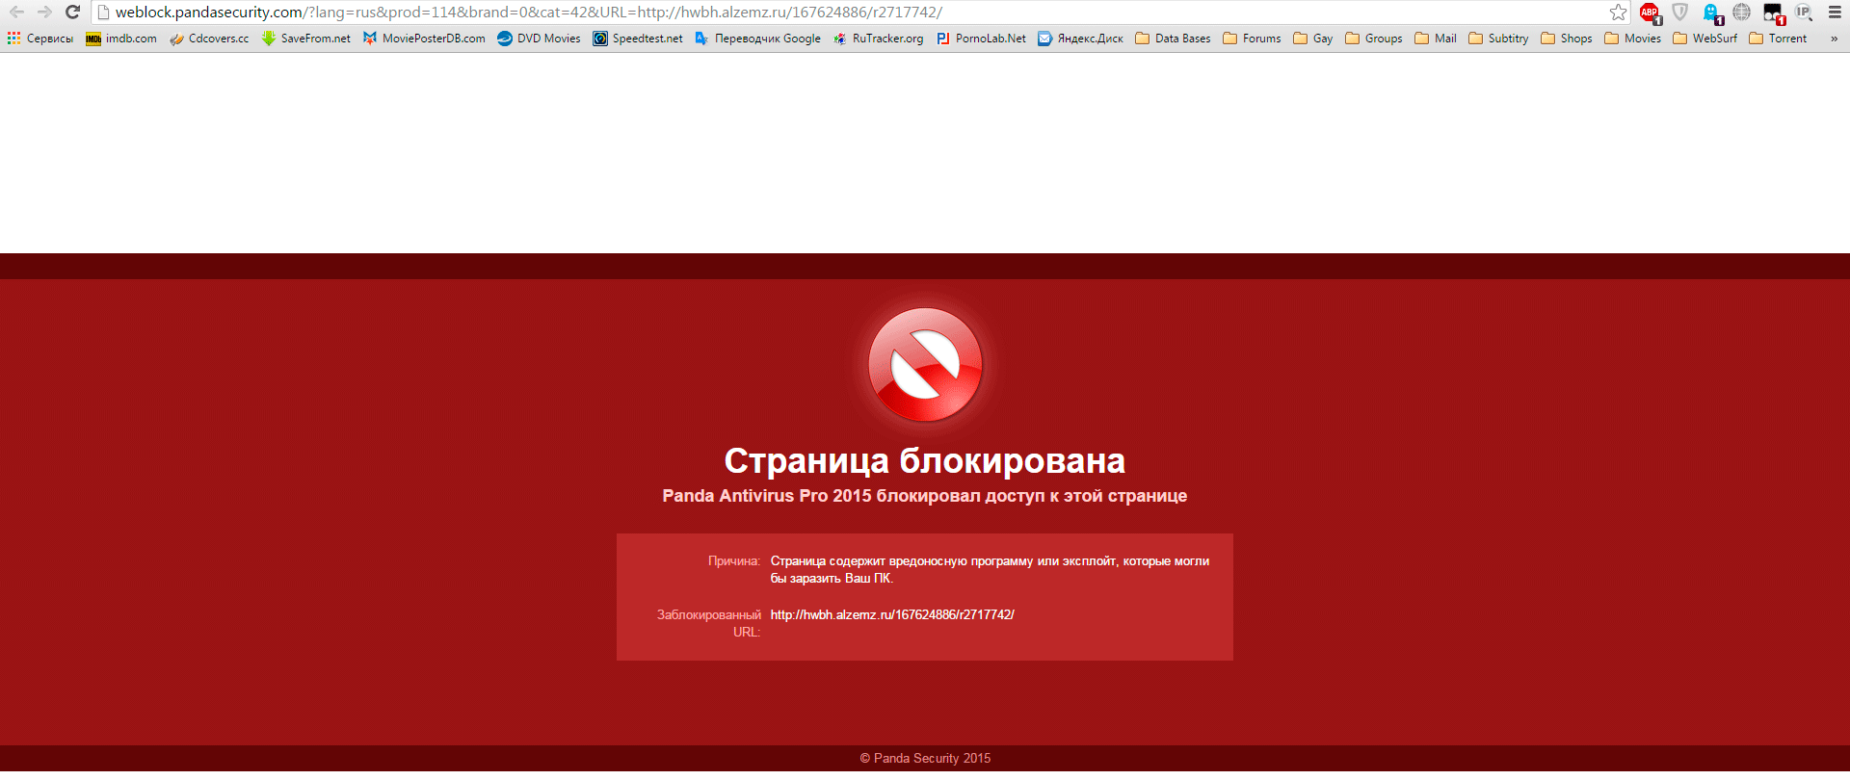
Task: Open the RuTracker.org bookmark
Action: [x=879, y=39]
